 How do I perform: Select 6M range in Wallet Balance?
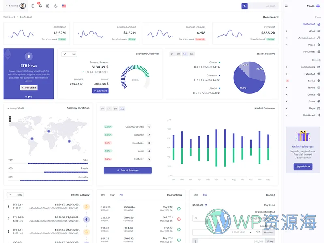[x=178, y=54]
